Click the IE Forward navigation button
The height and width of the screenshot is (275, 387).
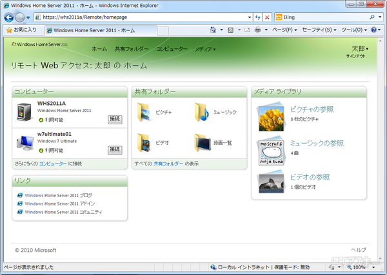pos(20,17)
